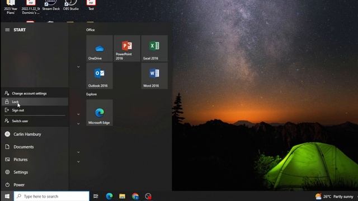Click the Office group header
The height and width of the screenshot is (201, 358).
[91, 30]
